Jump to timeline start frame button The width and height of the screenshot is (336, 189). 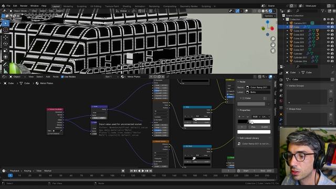pyautogui.click(x=131, y=171)
